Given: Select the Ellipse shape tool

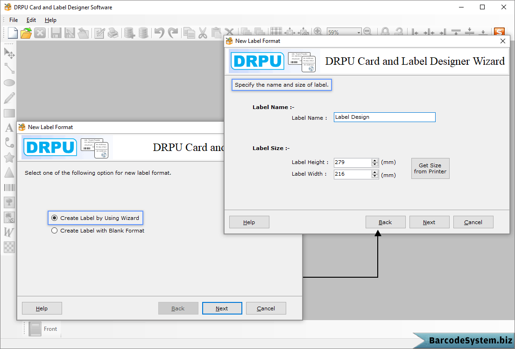Looking at the screenshot, I should (x=9, y=82).
